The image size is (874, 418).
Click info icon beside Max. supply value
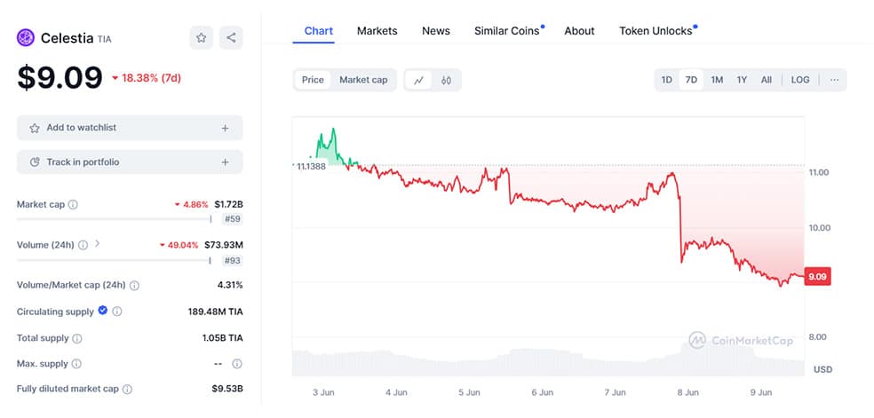[237, 364]
